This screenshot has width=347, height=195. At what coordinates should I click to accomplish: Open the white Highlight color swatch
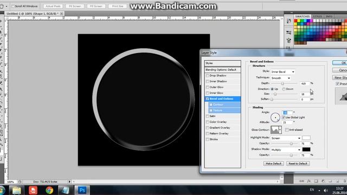(x=306, y=138)
